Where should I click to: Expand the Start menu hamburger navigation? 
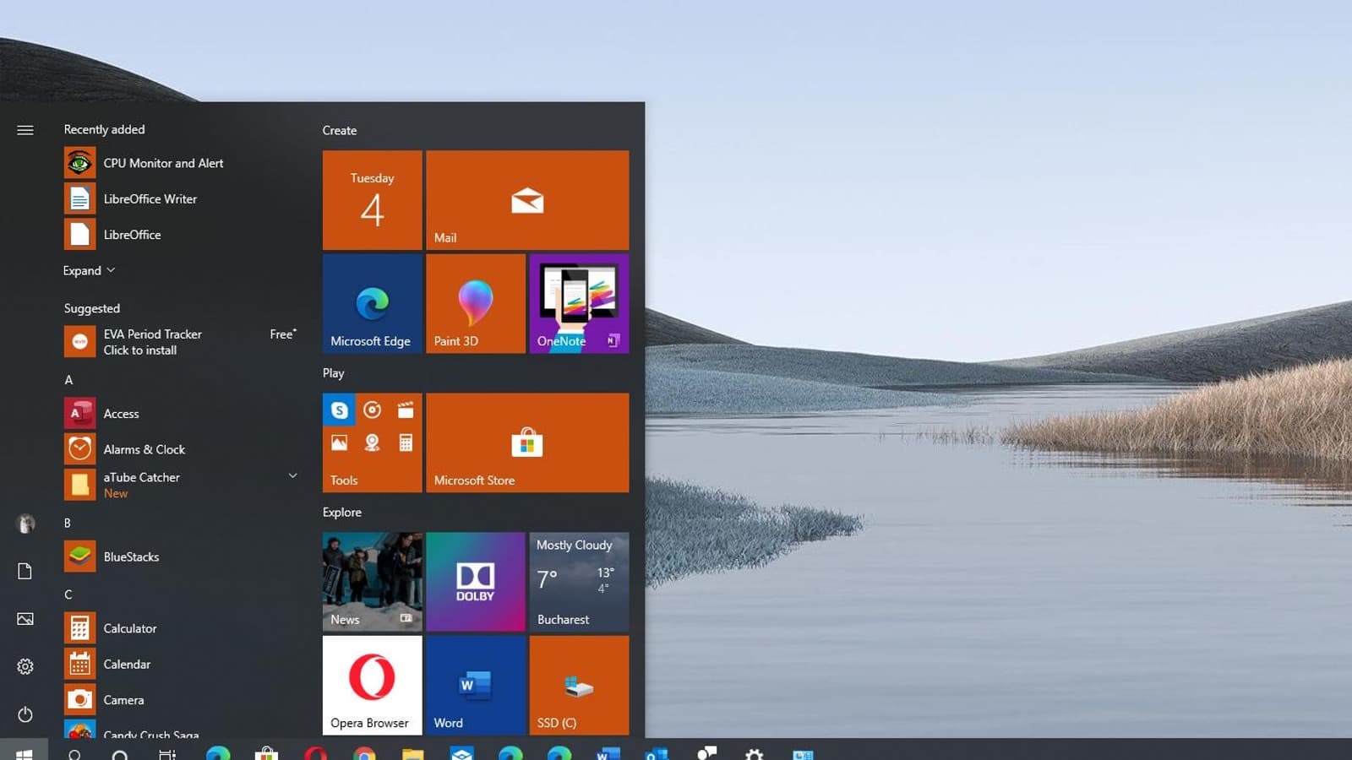point(25,130)
